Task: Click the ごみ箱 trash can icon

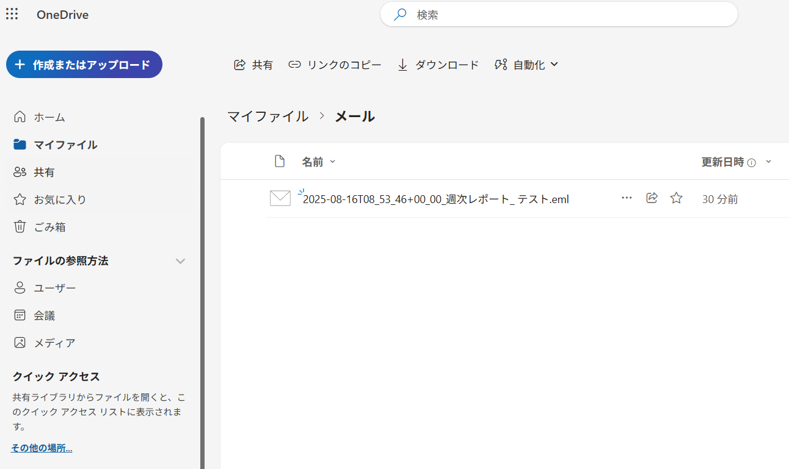Action: (20, 227)
